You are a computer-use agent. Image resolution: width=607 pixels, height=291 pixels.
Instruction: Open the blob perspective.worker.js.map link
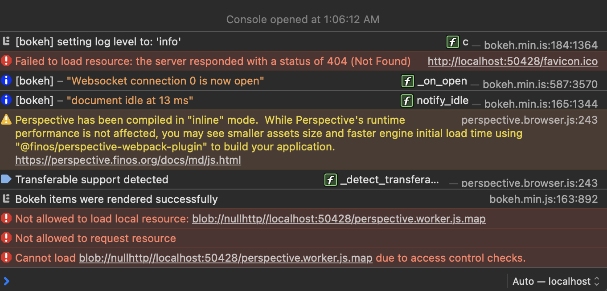click(x=338, y=218)
